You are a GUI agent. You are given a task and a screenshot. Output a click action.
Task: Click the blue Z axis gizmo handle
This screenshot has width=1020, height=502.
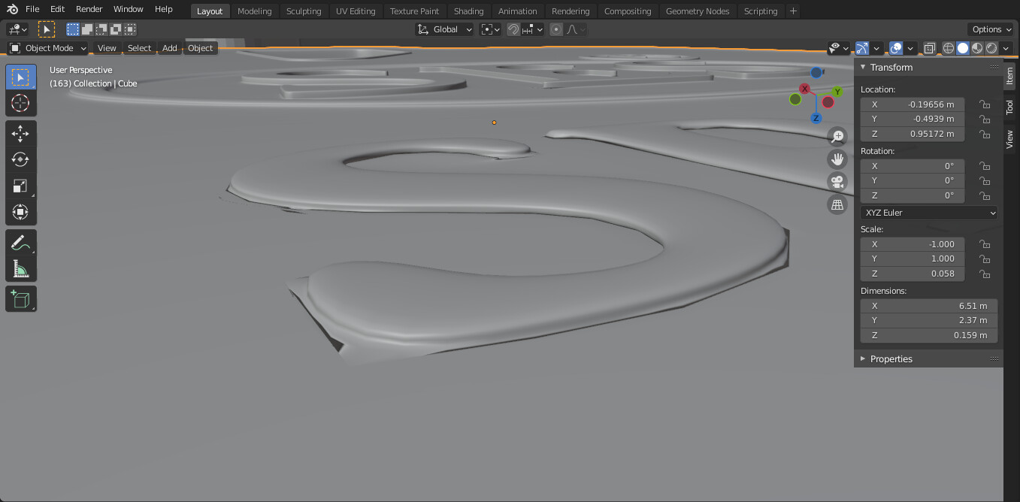click(x=816, y=119)
